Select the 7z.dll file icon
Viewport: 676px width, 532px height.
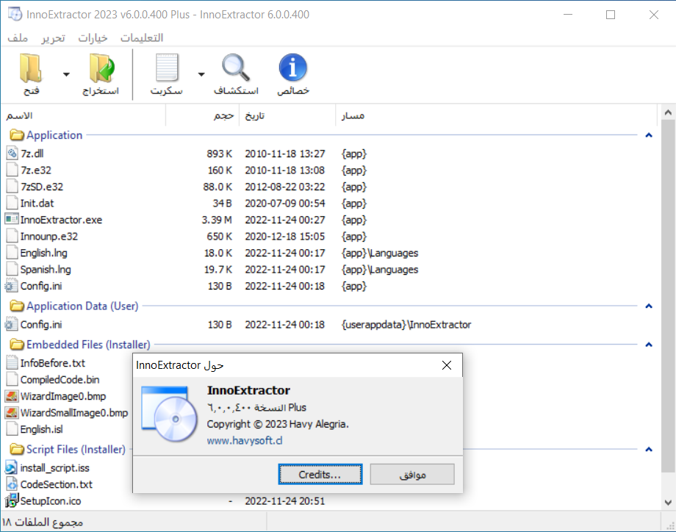click(12, 154)
